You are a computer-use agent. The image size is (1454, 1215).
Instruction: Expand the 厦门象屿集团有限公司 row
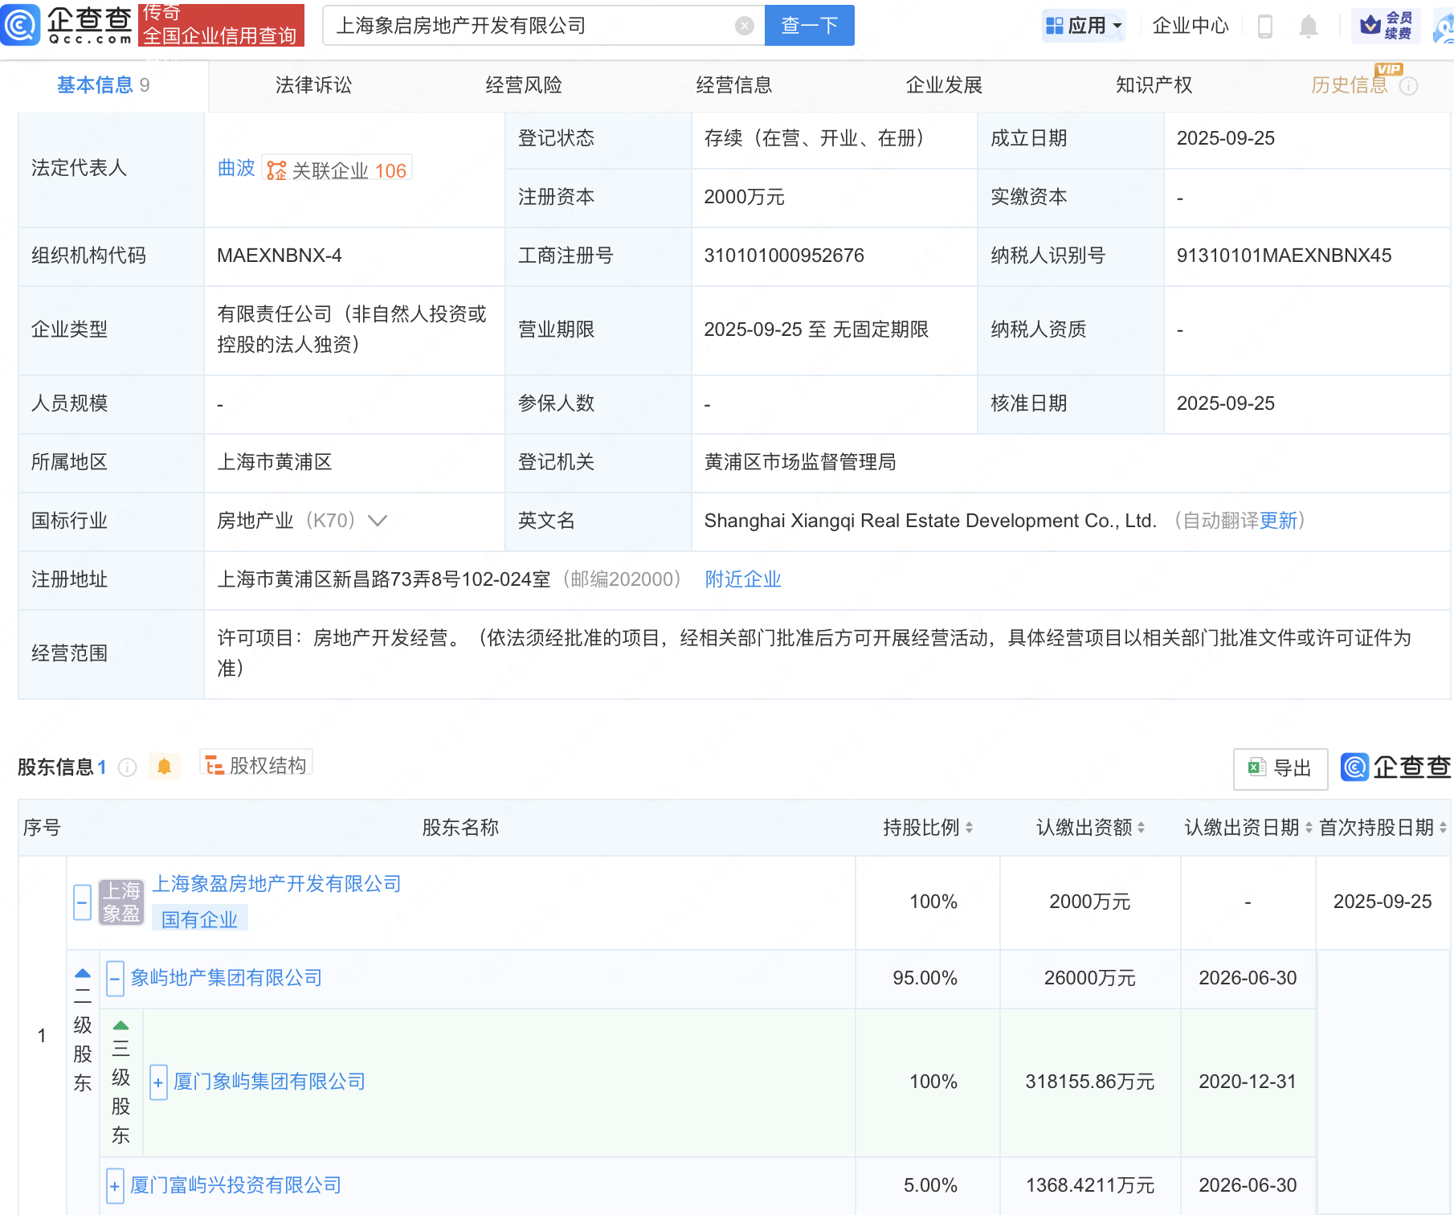[x=158, y=1082]
